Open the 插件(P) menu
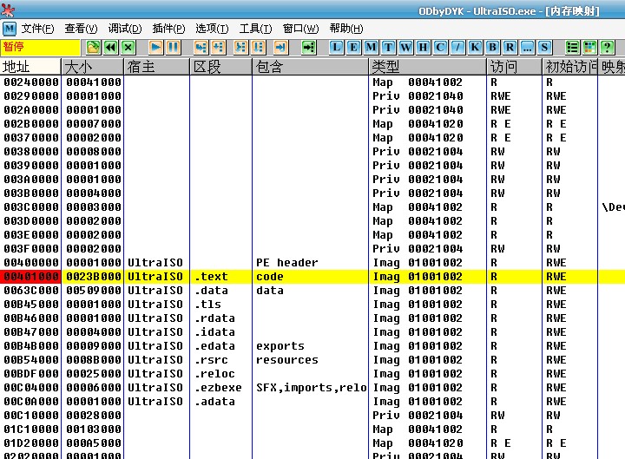 pos(168,29)
